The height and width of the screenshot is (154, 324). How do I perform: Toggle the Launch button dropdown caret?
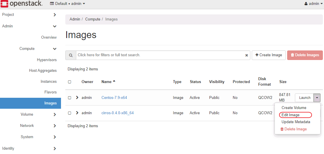click(317, 98)
